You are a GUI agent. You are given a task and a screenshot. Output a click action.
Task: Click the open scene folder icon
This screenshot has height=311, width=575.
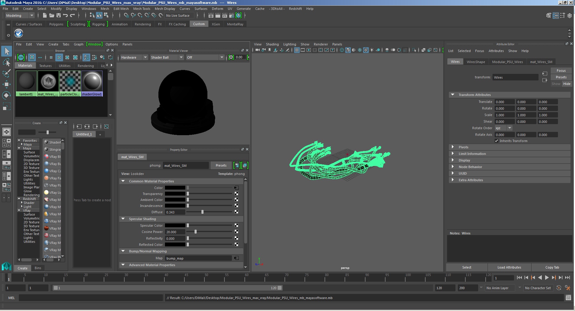point(51,16)
